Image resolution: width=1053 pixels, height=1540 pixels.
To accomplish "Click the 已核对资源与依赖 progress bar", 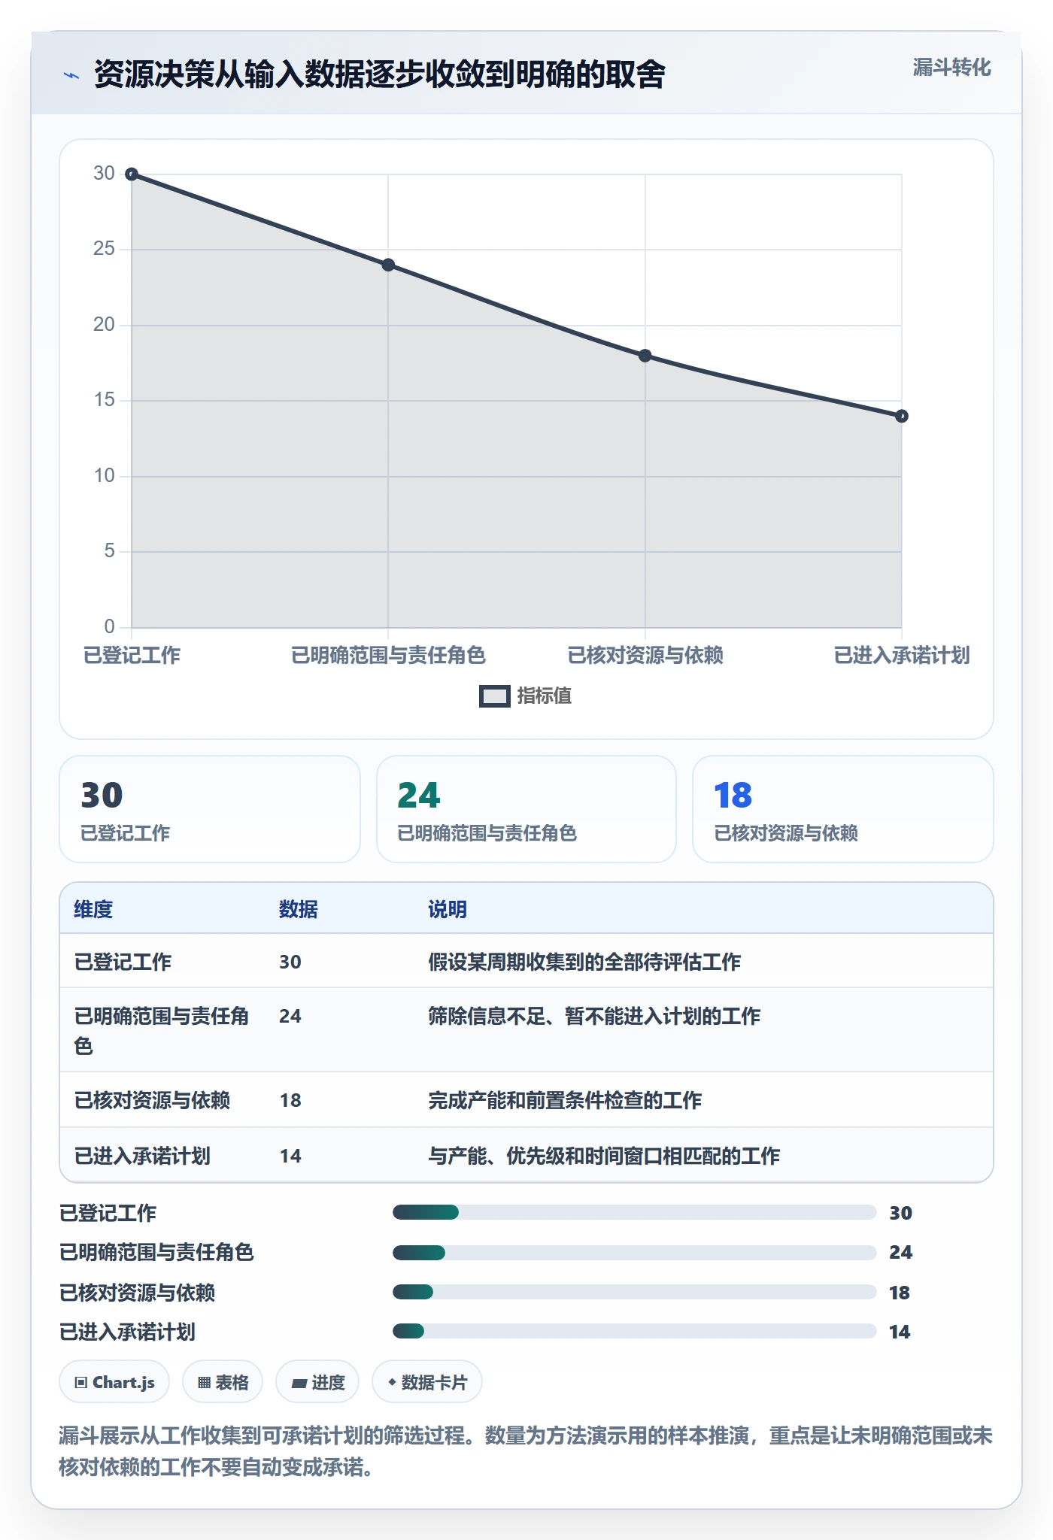I will click(x=634, y=1292).
